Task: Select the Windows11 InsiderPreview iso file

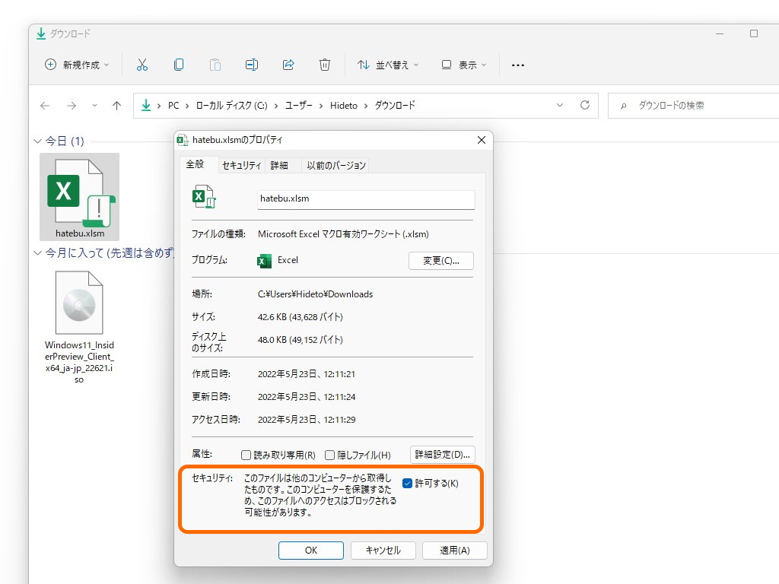Action: (79, 327)
